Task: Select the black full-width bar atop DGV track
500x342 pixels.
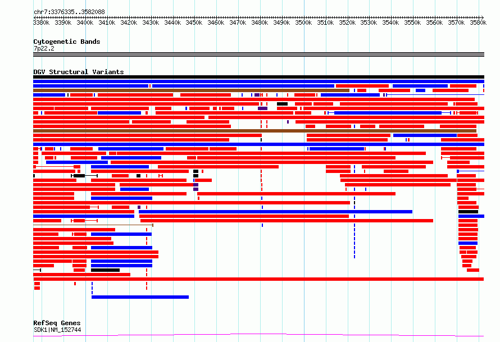Action: coord(258,77)
